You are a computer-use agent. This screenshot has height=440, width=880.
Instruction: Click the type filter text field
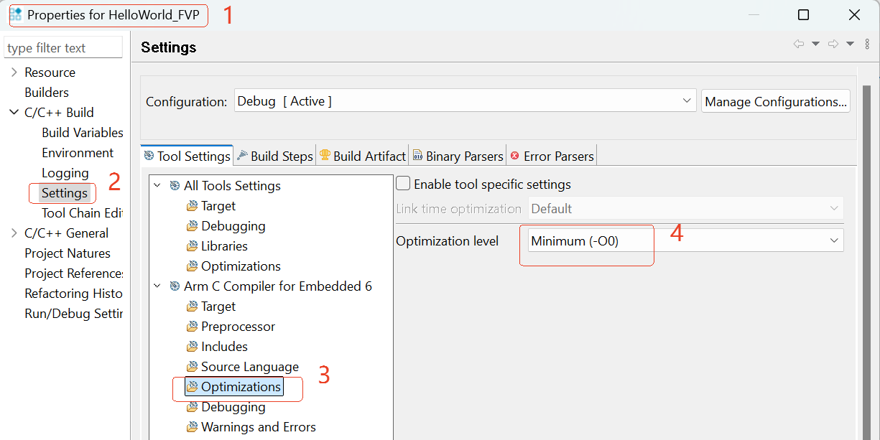[x=63, y=48]
